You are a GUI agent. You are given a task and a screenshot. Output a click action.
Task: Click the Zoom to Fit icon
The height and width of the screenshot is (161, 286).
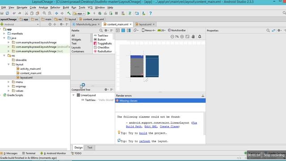[x=187, y=37]
